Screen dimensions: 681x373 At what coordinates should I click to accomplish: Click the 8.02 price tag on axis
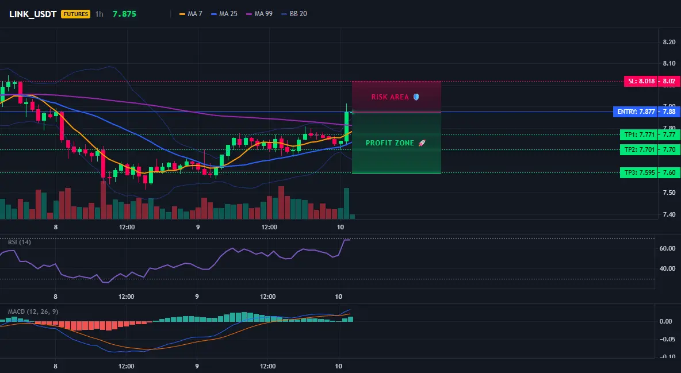coord(669,81)
